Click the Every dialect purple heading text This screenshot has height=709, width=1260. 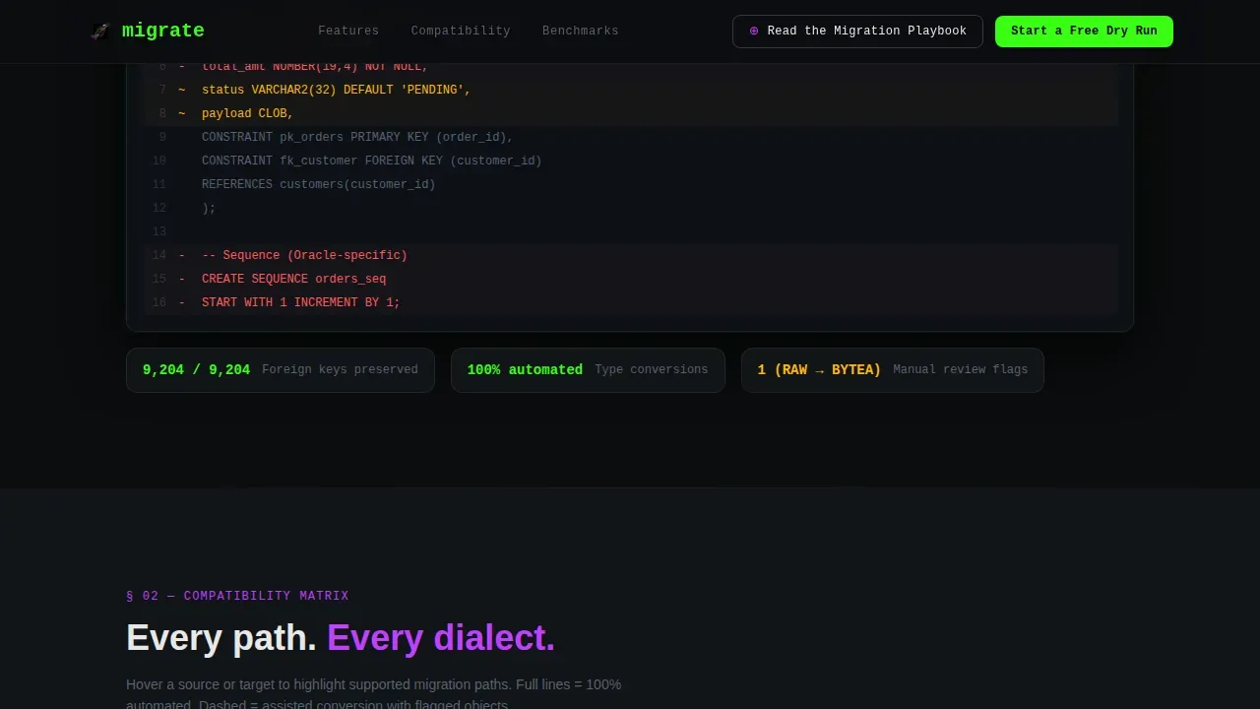click(x=441, y=638)
